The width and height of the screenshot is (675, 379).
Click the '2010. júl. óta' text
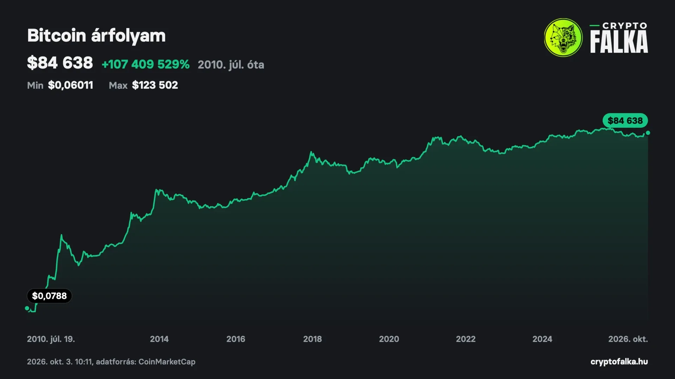[231, 65]
